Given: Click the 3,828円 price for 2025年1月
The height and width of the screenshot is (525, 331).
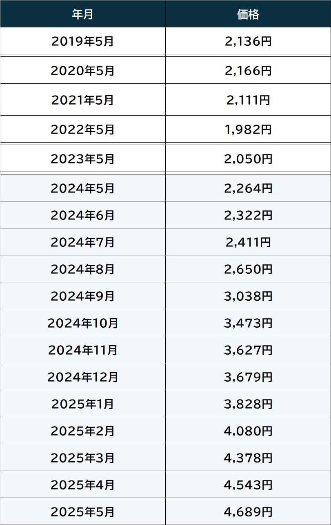Looking at the screenshot, I should click(x=248, y=404).
